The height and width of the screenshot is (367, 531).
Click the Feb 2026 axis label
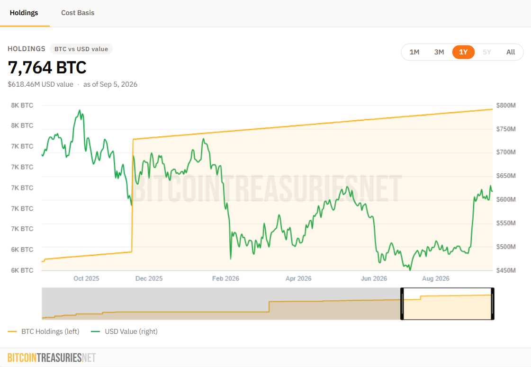[225, 278]
